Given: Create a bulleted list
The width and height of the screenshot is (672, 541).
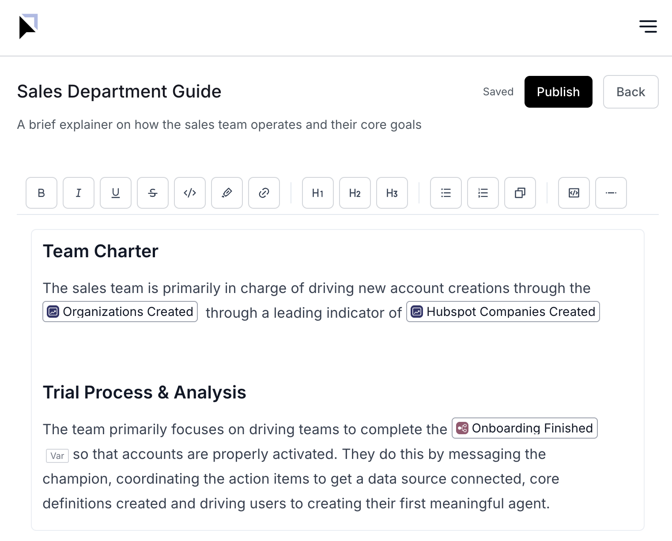Looking at the screenshot, I should (x=445, y=193).
